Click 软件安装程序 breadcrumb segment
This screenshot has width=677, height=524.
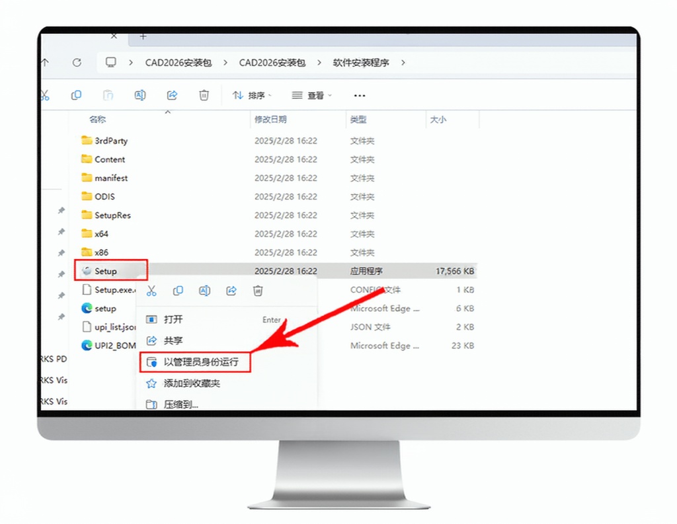tap(361, 63)
